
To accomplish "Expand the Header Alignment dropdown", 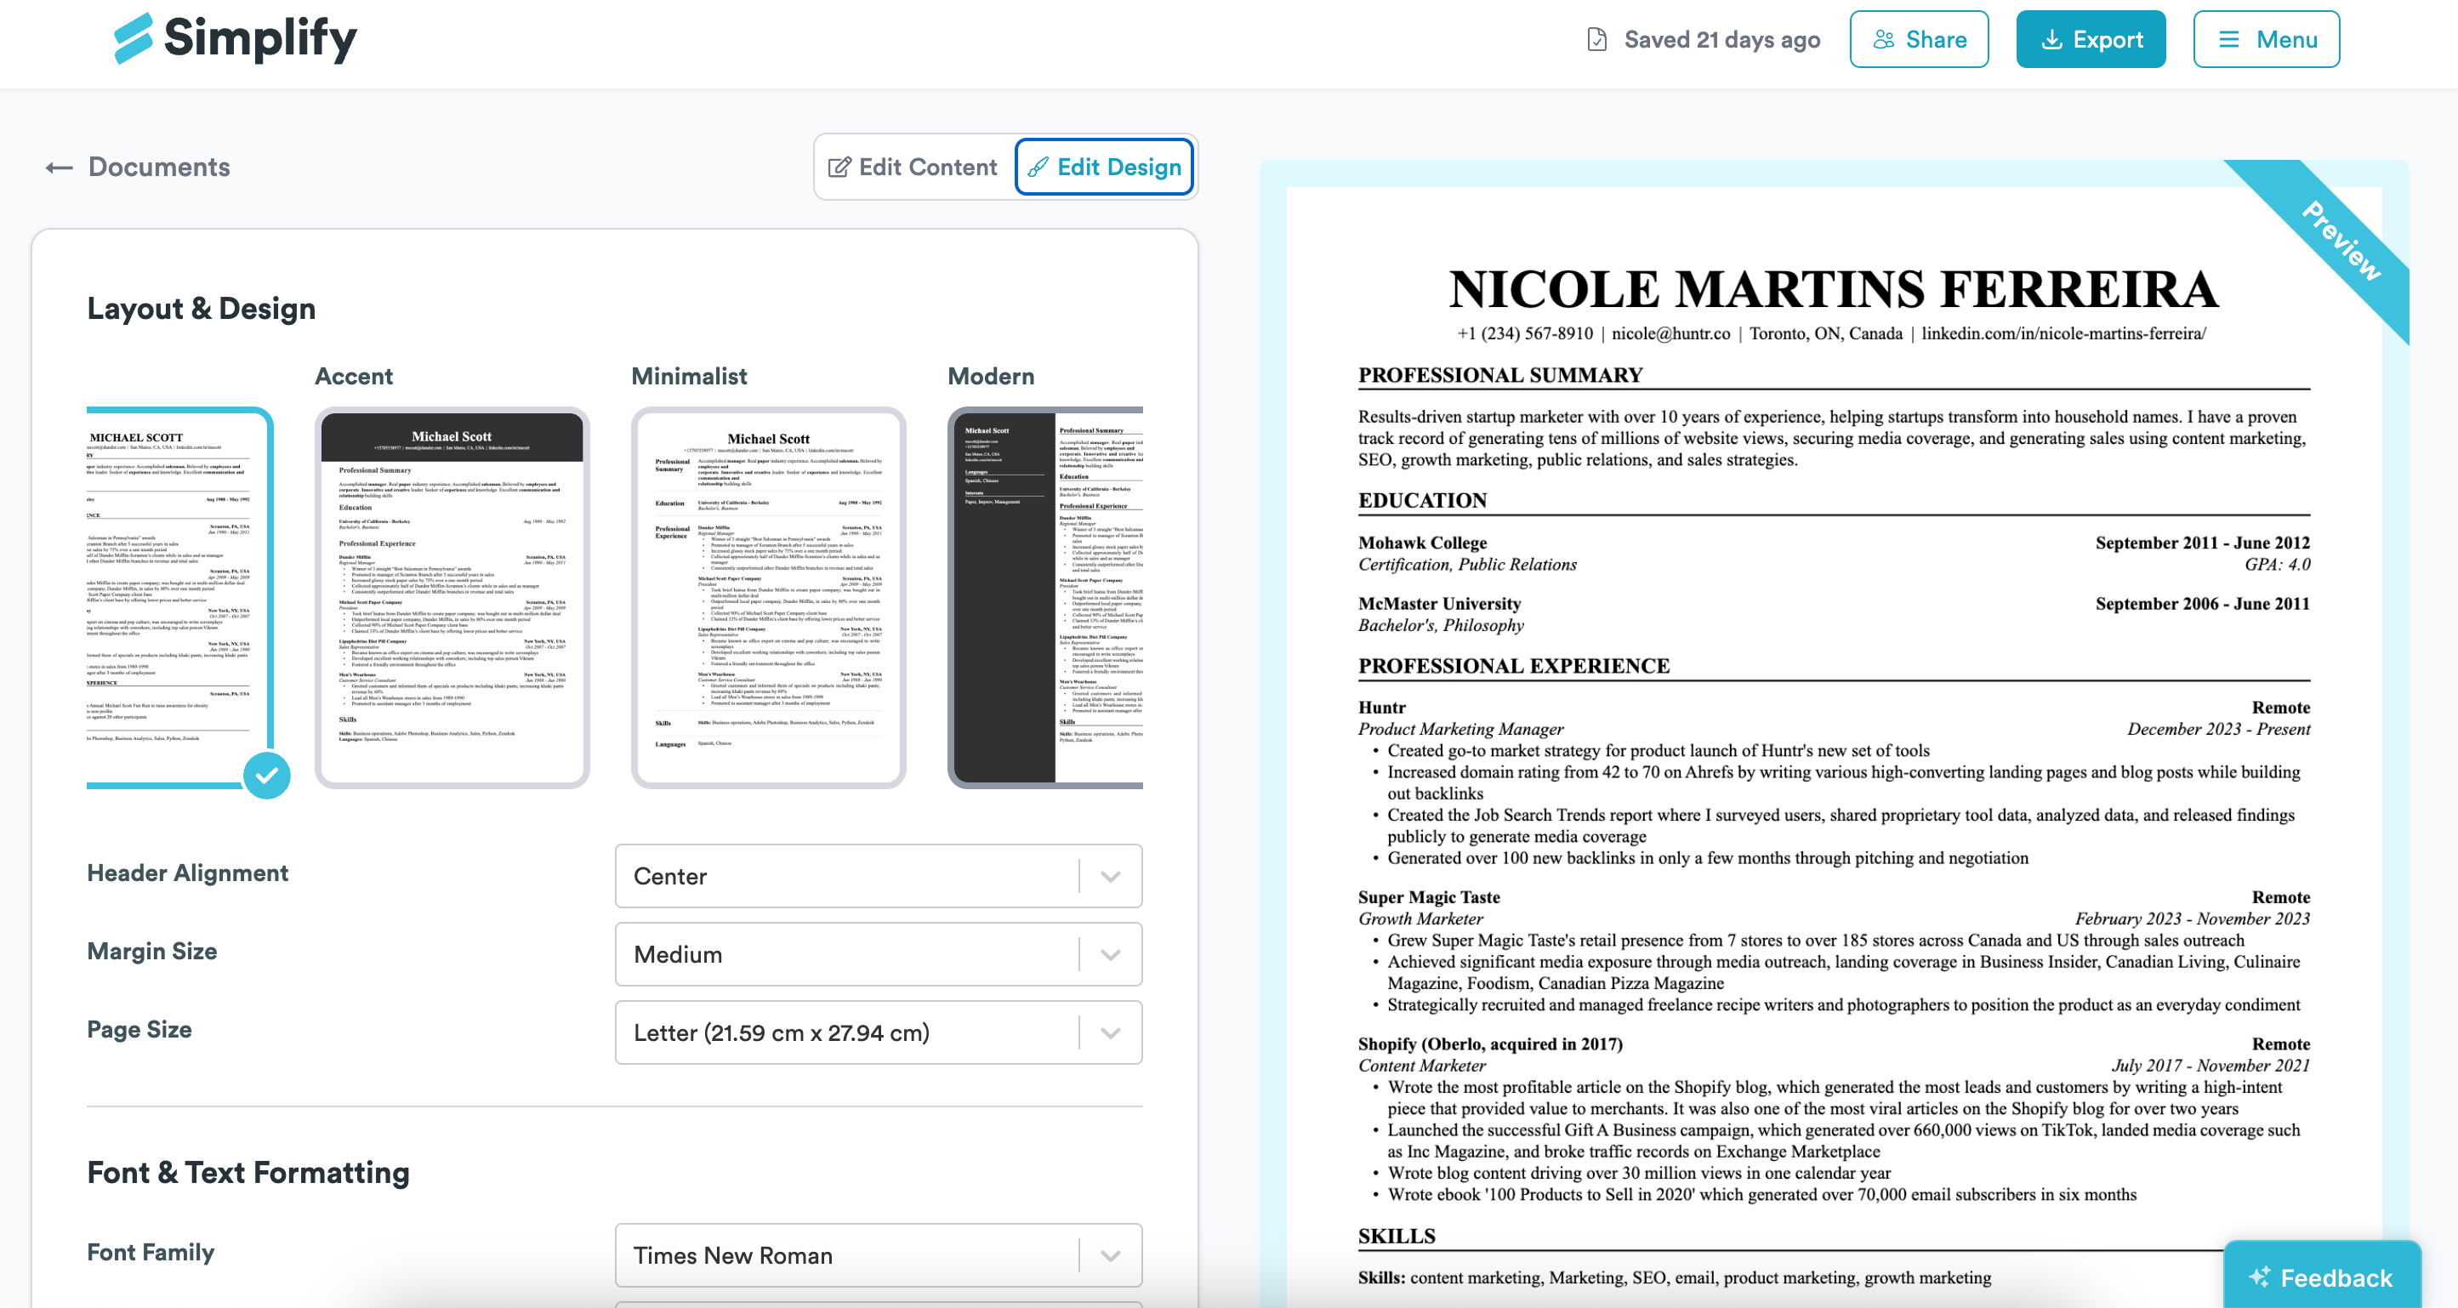I will pos(878,876).
